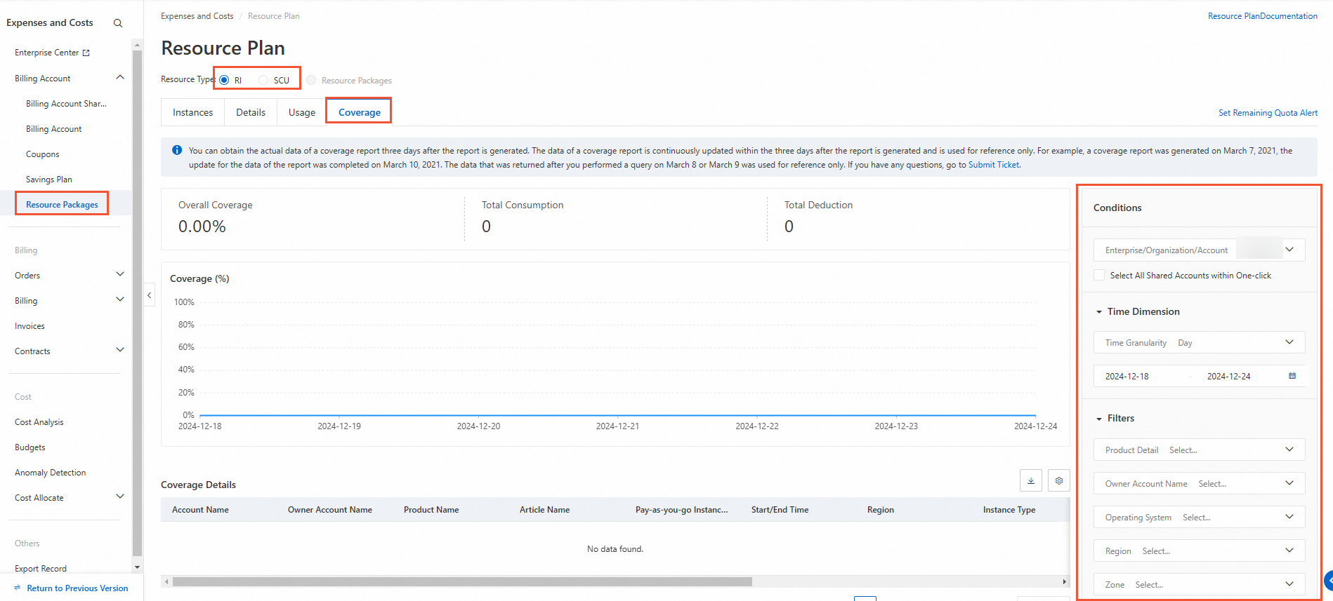Download the Coverage Details report
Image resolution: width=1333 pixels, height=601 pixels.
1031,480
